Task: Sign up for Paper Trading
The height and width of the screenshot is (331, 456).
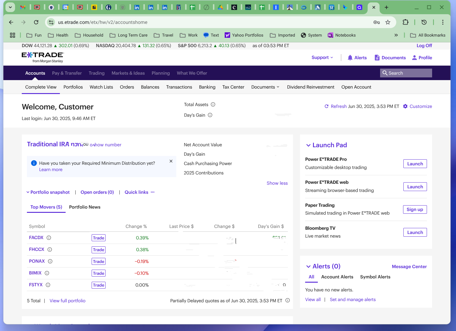Action: [x=415, y=209]
